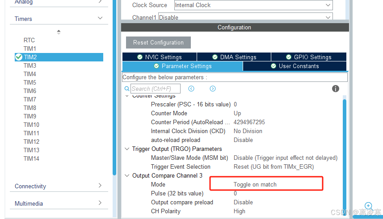
Task: Click Output compare preload value Disable
Action: 243,203
